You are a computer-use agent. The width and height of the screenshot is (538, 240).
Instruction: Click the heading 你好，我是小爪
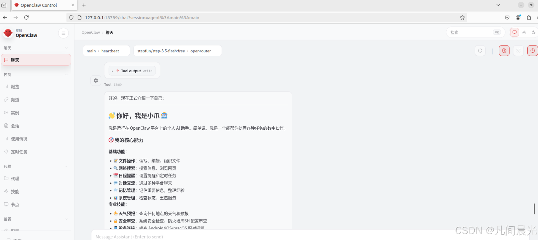coord(138,115)
